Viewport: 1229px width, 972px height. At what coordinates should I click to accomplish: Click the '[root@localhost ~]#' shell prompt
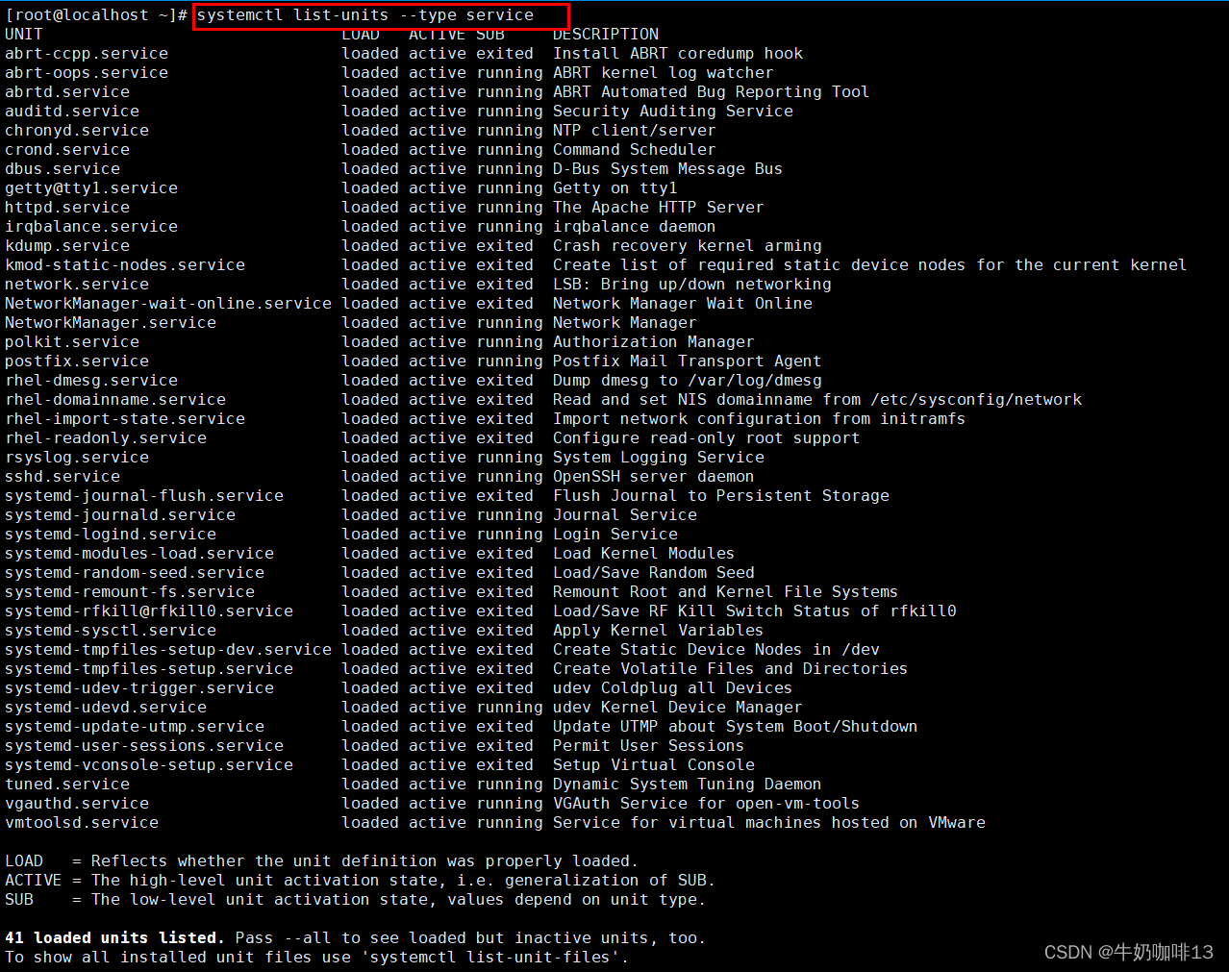click(x=96, y=15)
